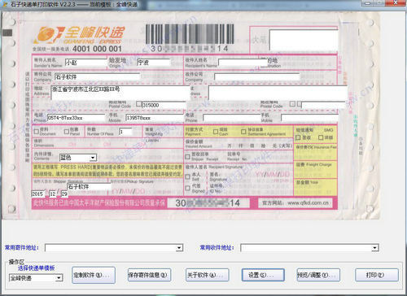This screenshot has width=407, height=296.
Task: Click the 全峰快递 logo on waybill
Action: pos(79,35)
